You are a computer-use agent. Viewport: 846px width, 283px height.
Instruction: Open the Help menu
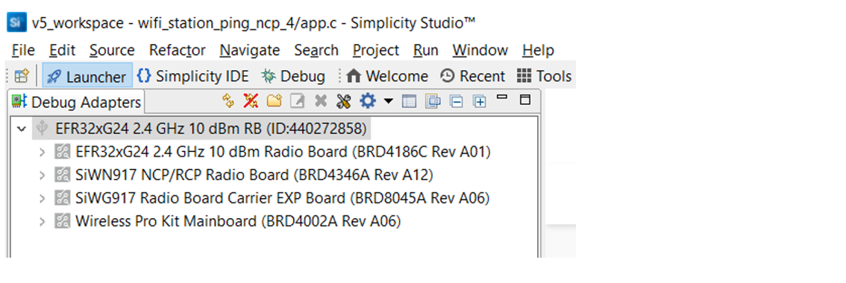[538, 50]
